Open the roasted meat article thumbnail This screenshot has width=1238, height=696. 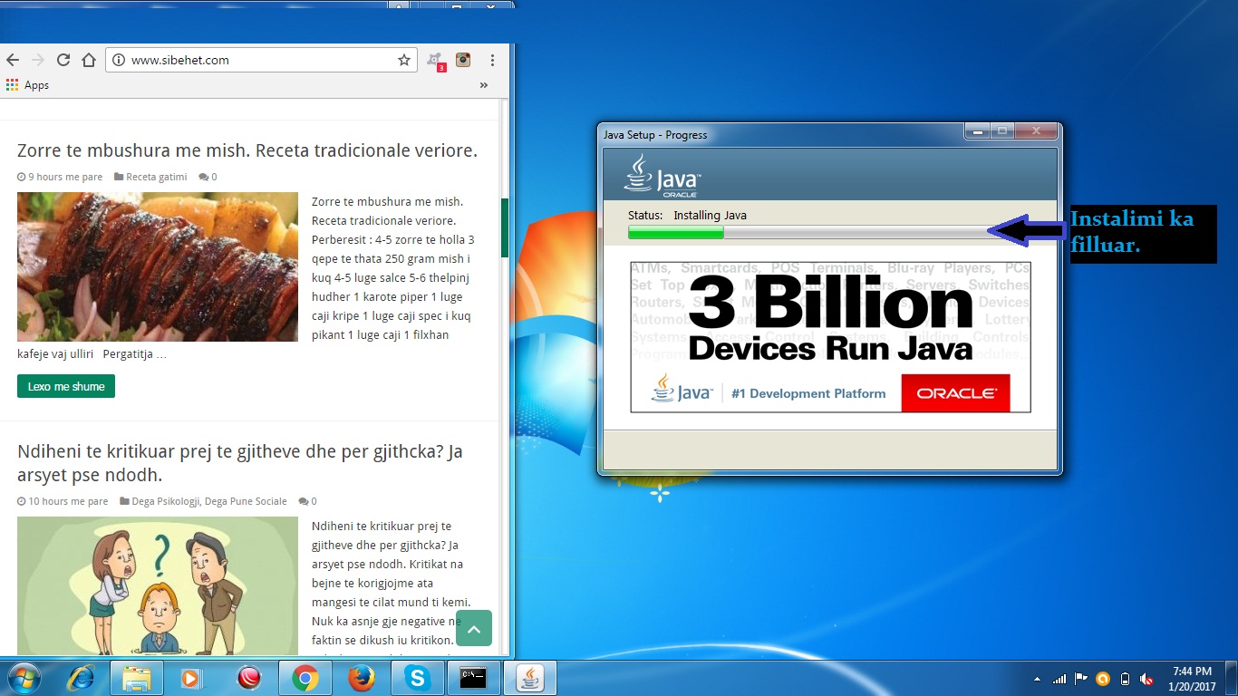tap(158, 266)
